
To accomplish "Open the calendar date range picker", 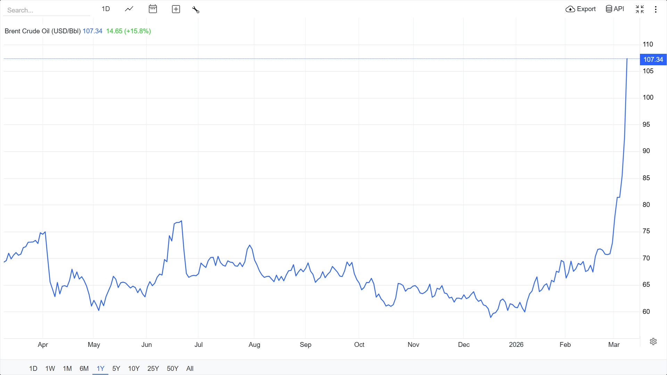I will point(153,9).
